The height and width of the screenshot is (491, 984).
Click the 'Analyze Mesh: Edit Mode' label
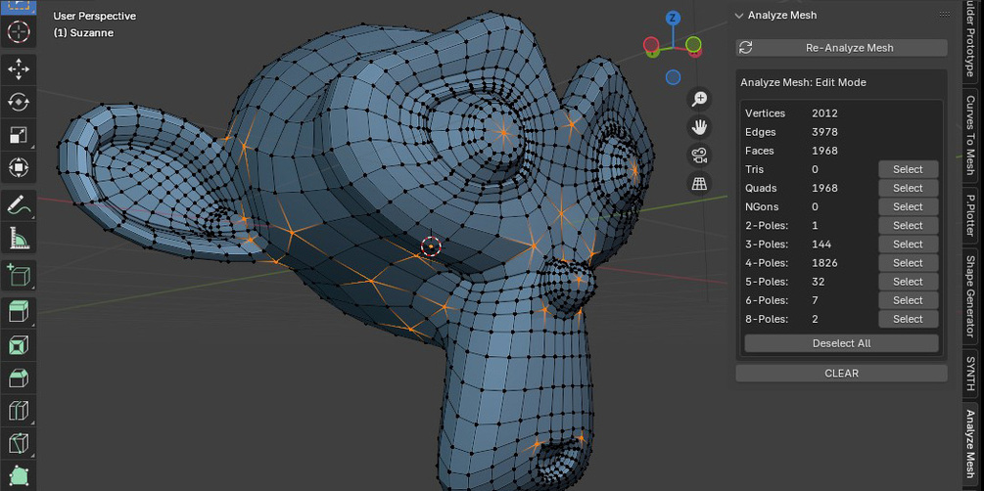(803, 83)
